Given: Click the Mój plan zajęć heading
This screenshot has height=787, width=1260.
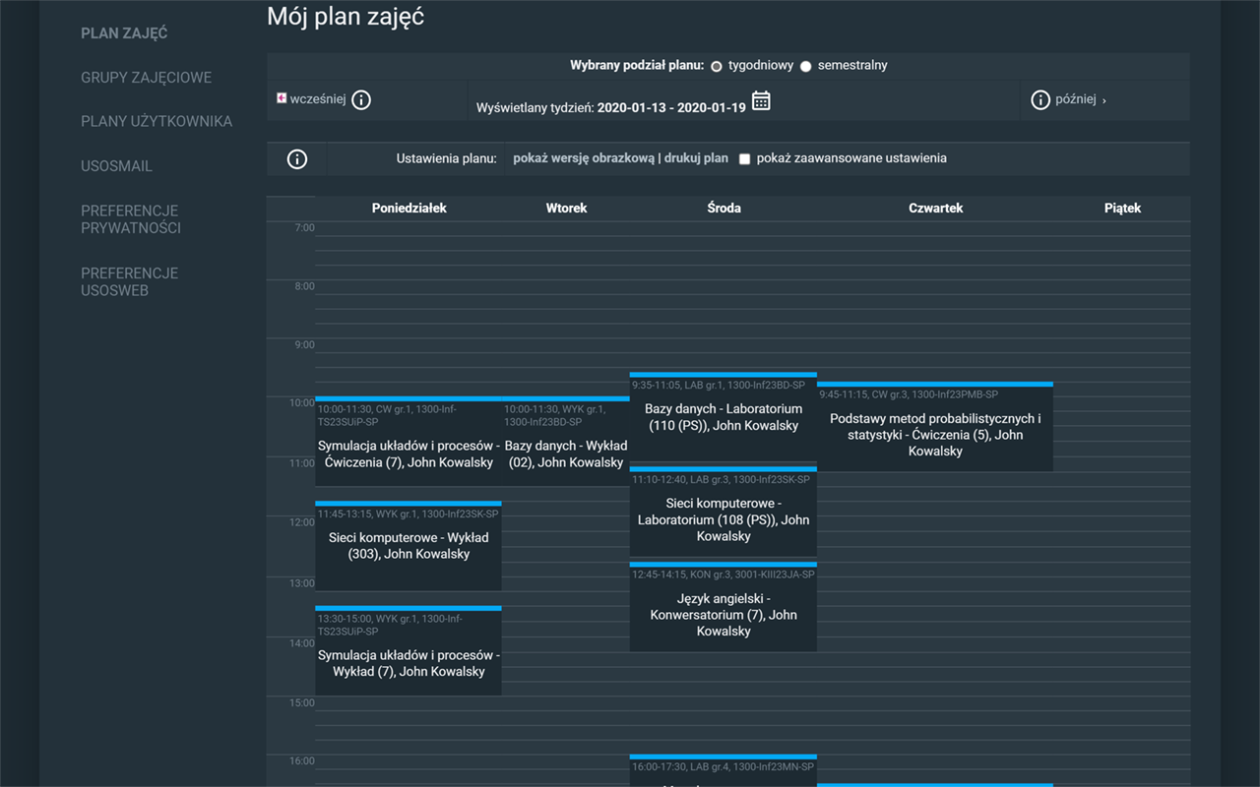Looking at the screenshot, I should [346, 17].
